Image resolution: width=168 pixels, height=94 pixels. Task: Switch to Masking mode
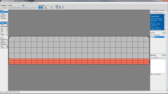4,17
